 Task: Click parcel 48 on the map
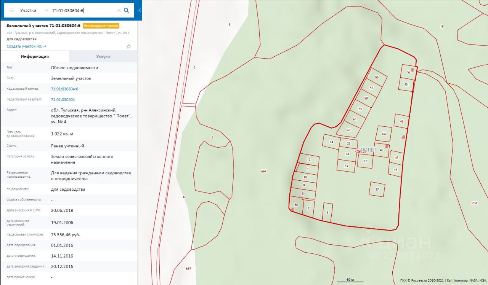point(401,121)
